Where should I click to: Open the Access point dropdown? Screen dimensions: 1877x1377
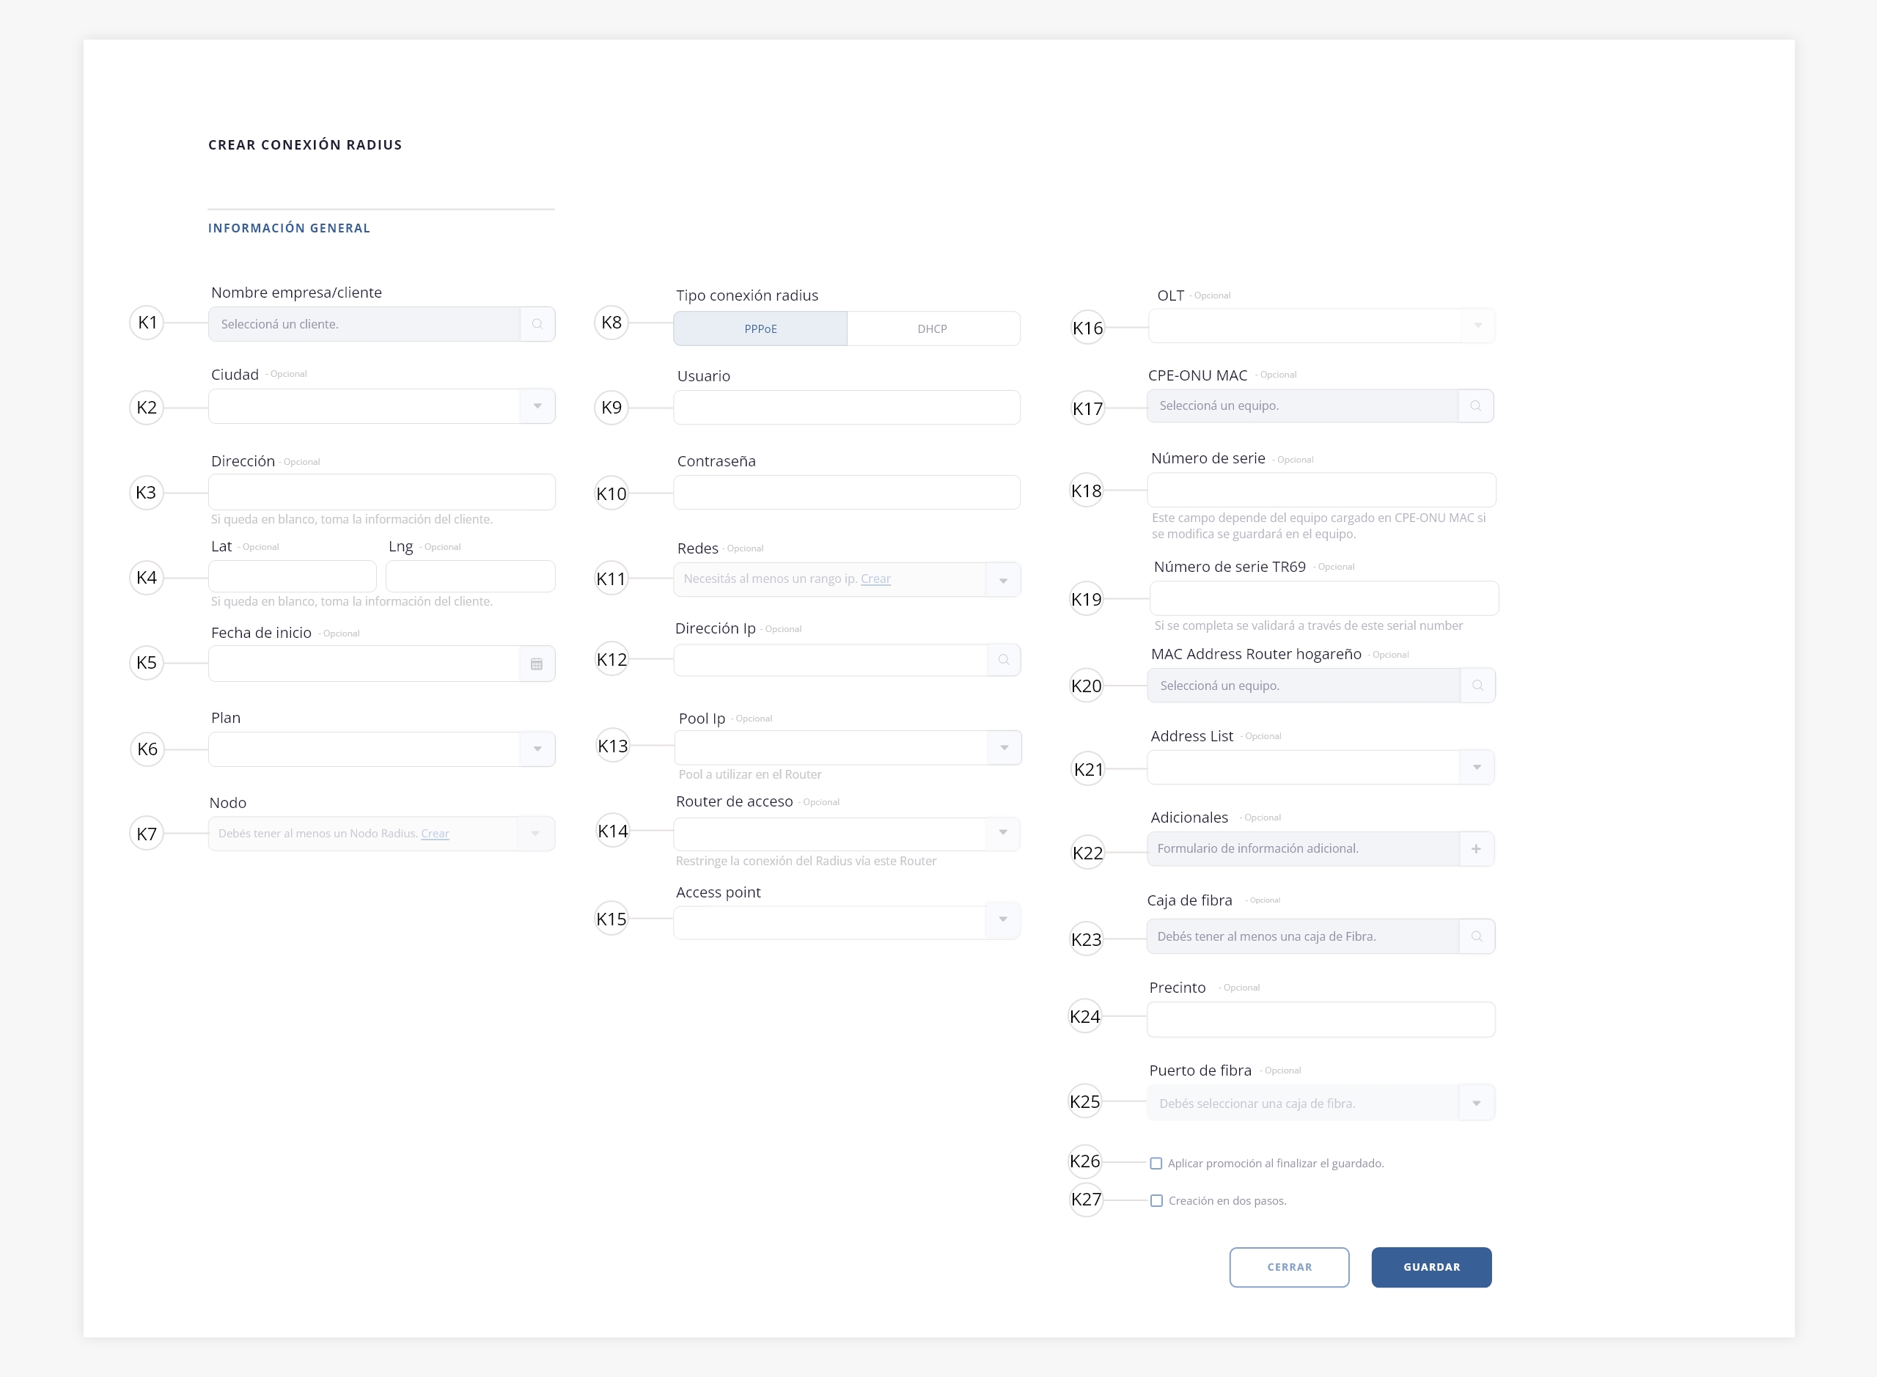pos(1003,919)
